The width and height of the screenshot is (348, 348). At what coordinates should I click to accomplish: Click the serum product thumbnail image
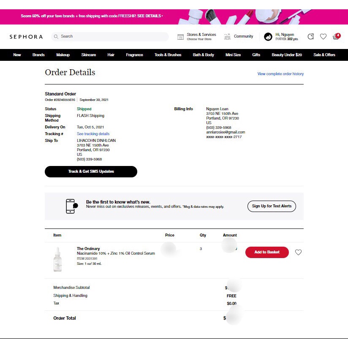coord(57,258)
